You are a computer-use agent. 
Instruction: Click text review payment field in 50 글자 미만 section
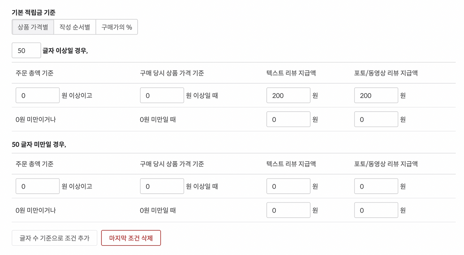click(x=288, y=186)
